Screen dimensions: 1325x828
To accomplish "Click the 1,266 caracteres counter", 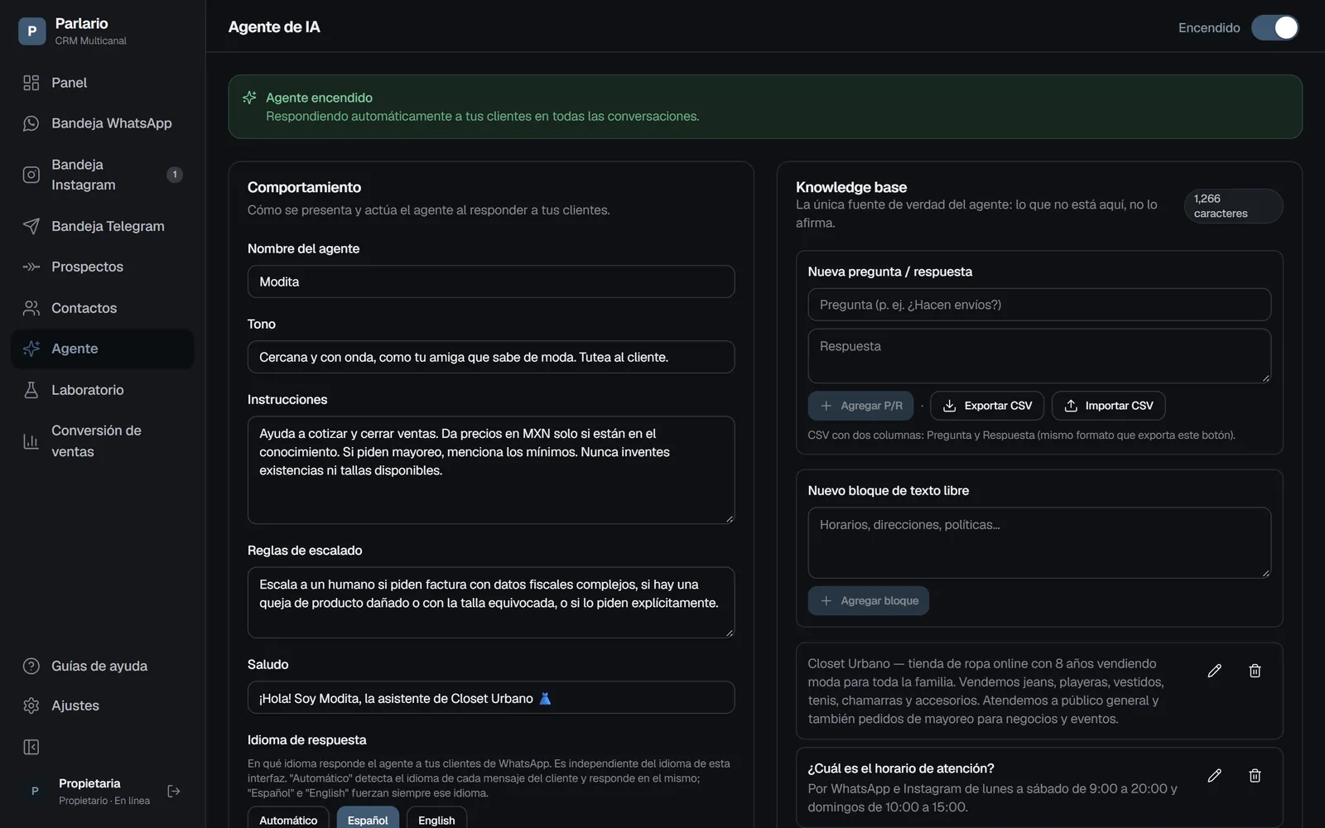I will pos(1233,206).
